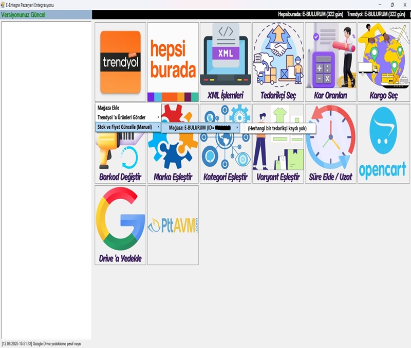Click the '(Herhangi bir tedarikçi kaydı yok)' item
The width and height of the screenshot is (411, 348).
[277, 128]
